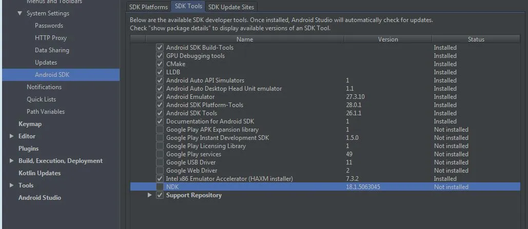Open Path Variables settings
Viewport: 528px width, 229px height.
click(x=46, y=112)
